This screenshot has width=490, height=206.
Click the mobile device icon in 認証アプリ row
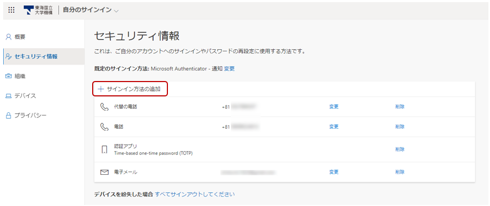104,149
